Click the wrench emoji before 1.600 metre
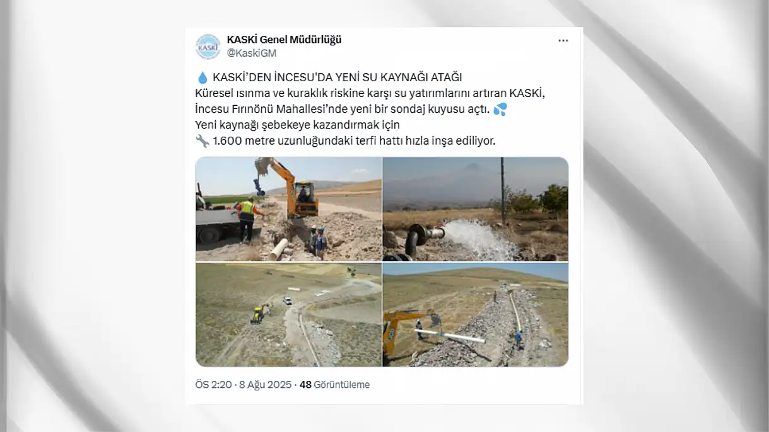The width and height of the screenshot is (769, 432). click(x=202, y=140)
